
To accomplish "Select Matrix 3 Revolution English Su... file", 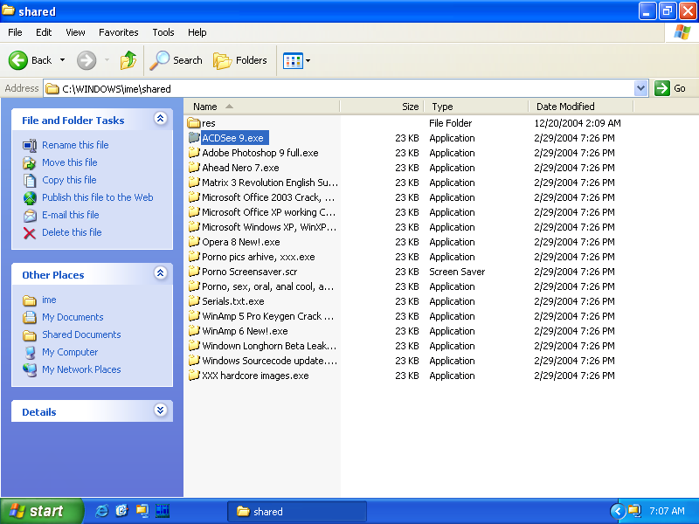I will point(270,183).
